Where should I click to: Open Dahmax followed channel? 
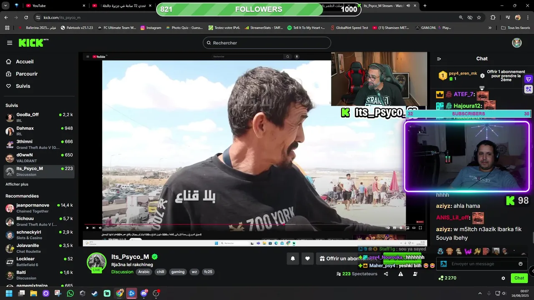39,131
